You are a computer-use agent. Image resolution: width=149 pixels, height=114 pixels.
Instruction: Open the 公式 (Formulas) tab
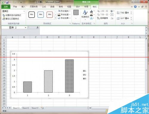pos(44,7)
